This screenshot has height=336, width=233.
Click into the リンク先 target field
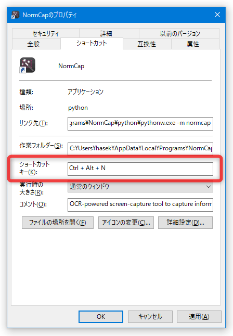pyautogui.click(x=140, y=123)
